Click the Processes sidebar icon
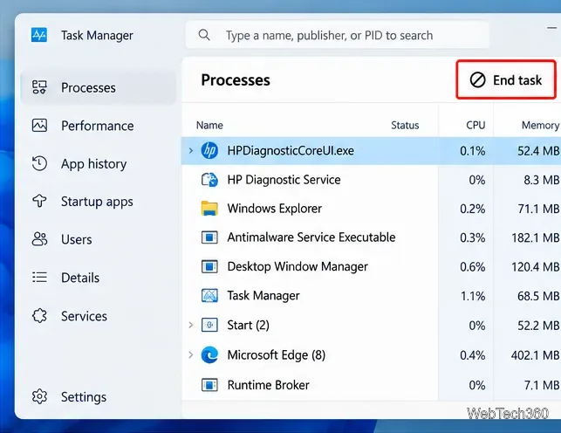 (39, 87)
